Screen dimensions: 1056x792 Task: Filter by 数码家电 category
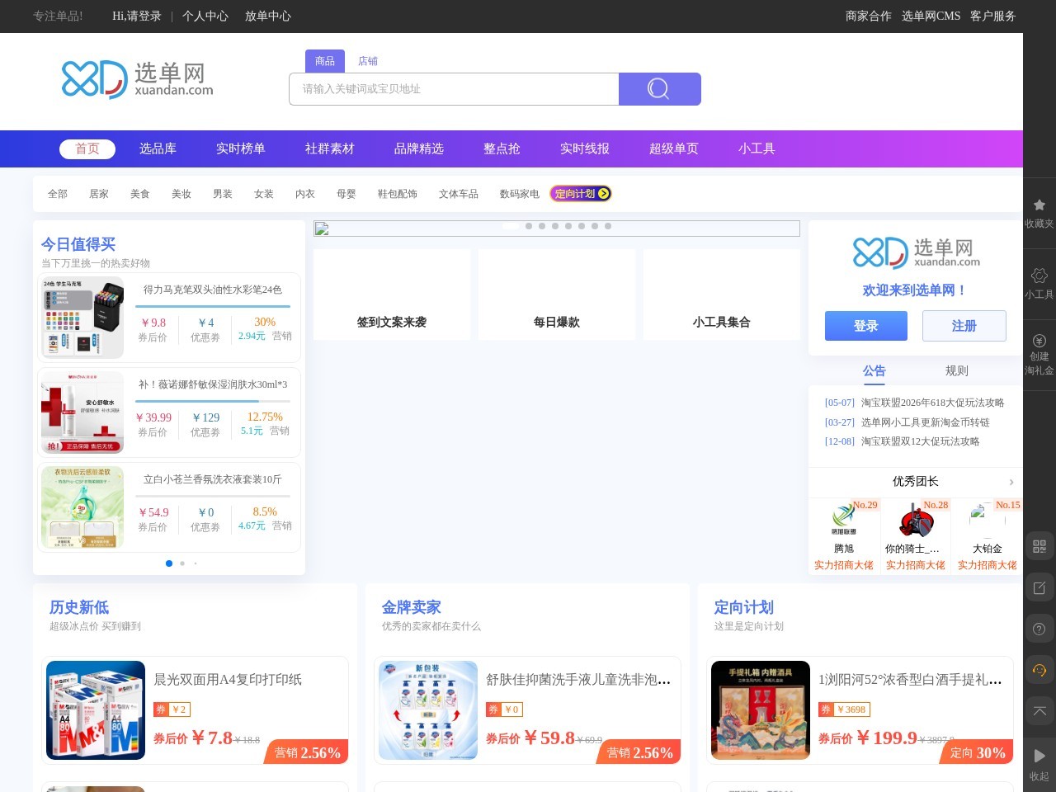[x=520, y=194]
